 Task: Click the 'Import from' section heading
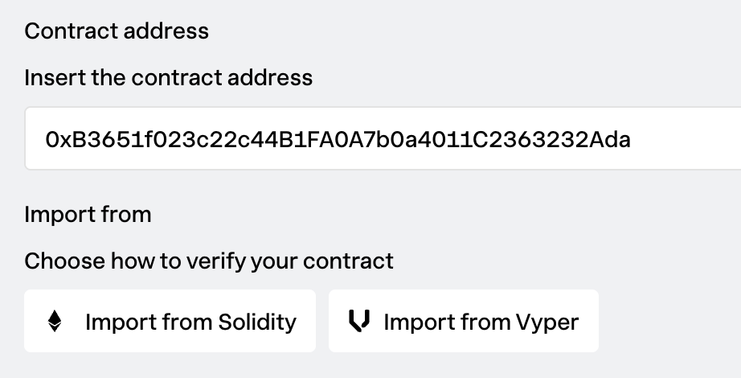tap(88, 215)
